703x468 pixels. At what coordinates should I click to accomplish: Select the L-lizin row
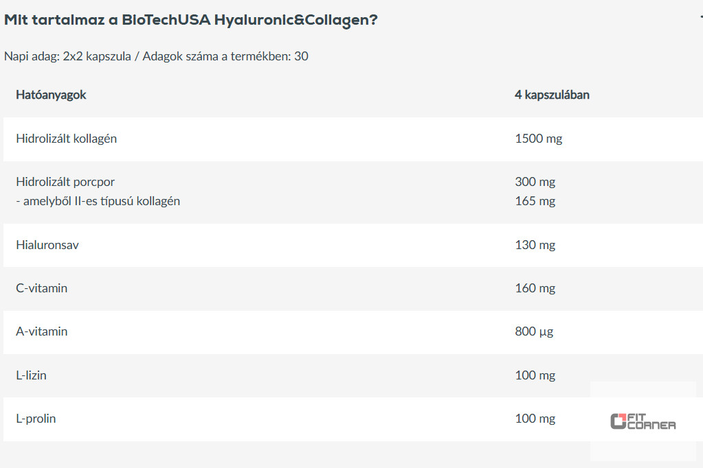[353, 375]
